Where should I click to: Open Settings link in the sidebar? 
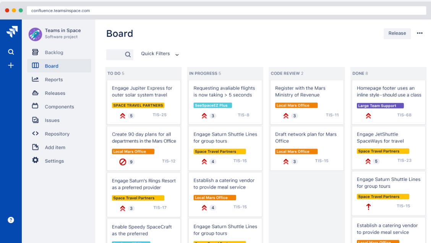point(59,161)
